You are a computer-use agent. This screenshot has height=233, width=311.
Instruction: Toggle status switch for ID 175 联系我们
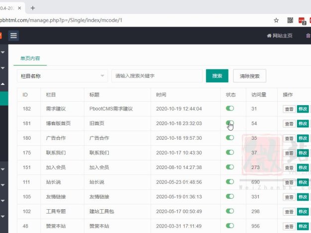230,152
